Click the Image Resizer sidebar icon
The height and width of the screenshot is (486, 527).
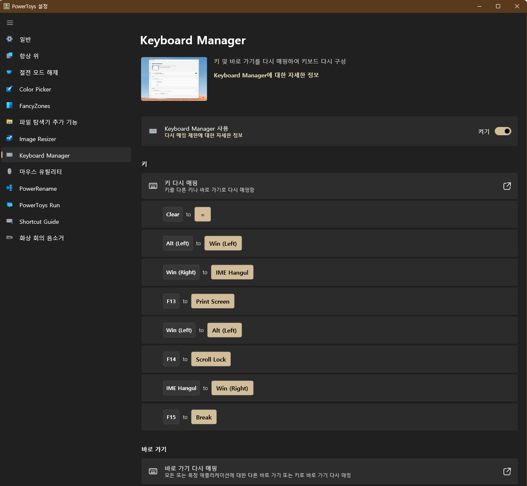[10, 139]
